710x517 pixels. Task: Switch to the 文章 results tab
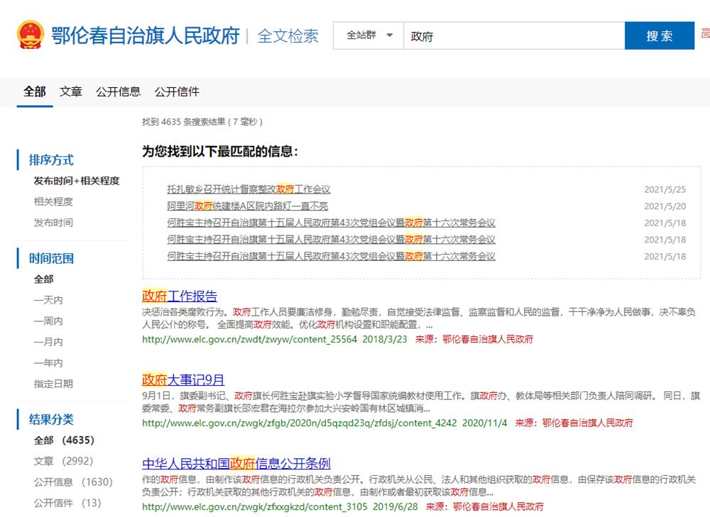71,91
